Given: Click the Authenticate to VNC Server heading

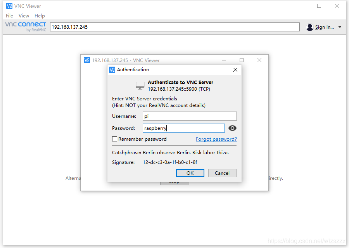Looking at the screenshot, I should pos(180,82).
